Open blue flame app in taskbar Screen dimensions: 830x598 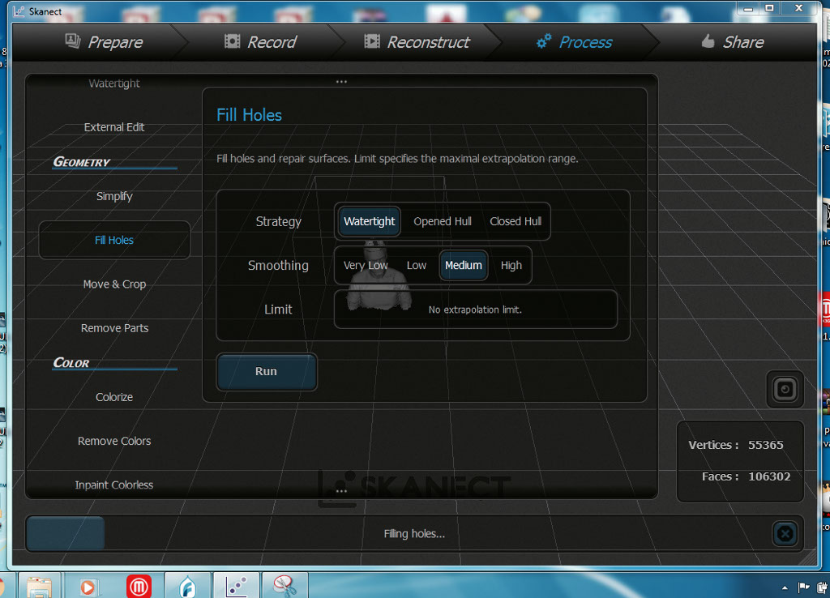point(188,587)
